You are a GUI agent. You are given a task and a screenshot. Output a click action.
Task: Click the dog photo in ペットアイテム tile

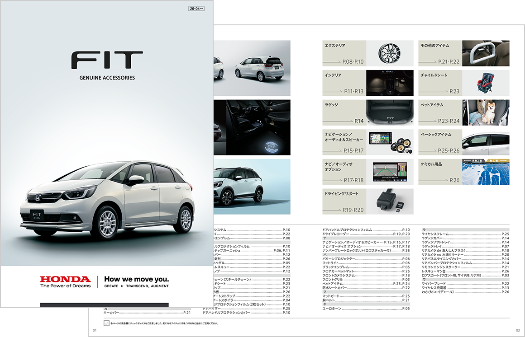[x=486, y=113]
